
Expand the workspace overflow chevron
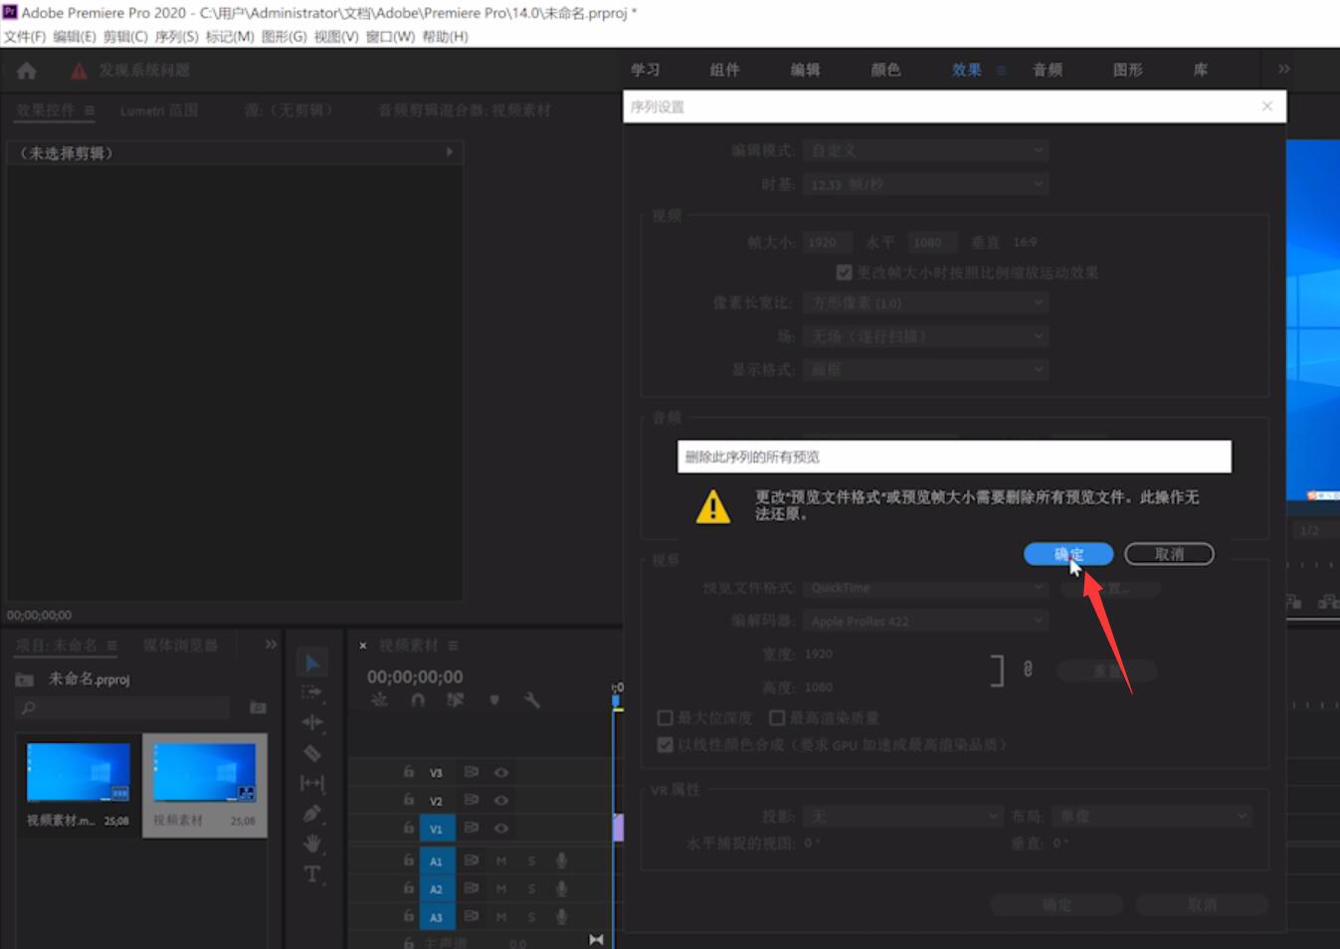(x=1283, y=70)
